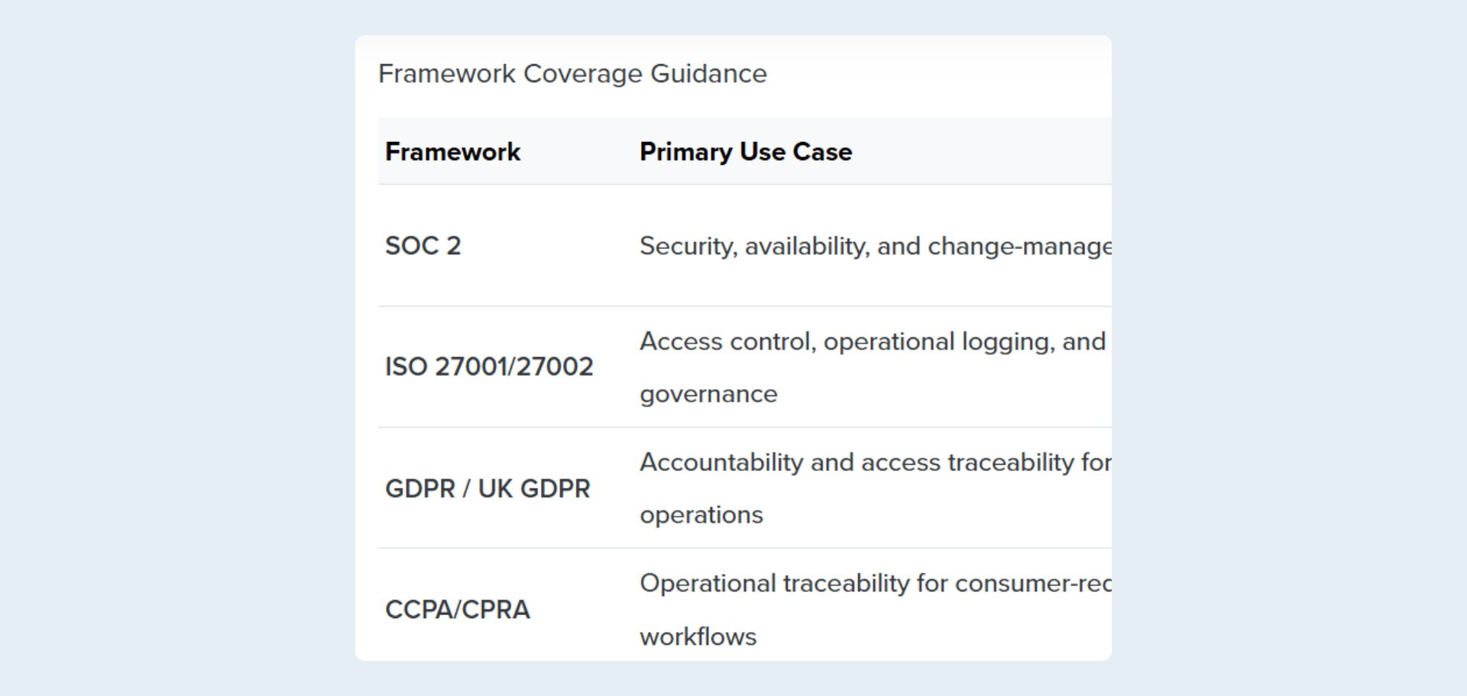The height and width of the screenshot is (696, 1467).
Task: Click the SOC 2 framework label
Action: point(423,246)
